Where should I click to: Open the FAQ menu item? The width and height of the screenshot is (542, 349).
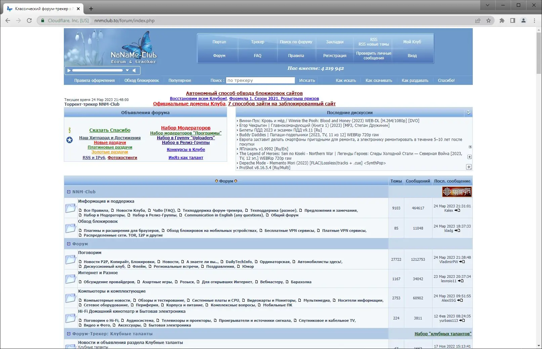pos(258,56)
